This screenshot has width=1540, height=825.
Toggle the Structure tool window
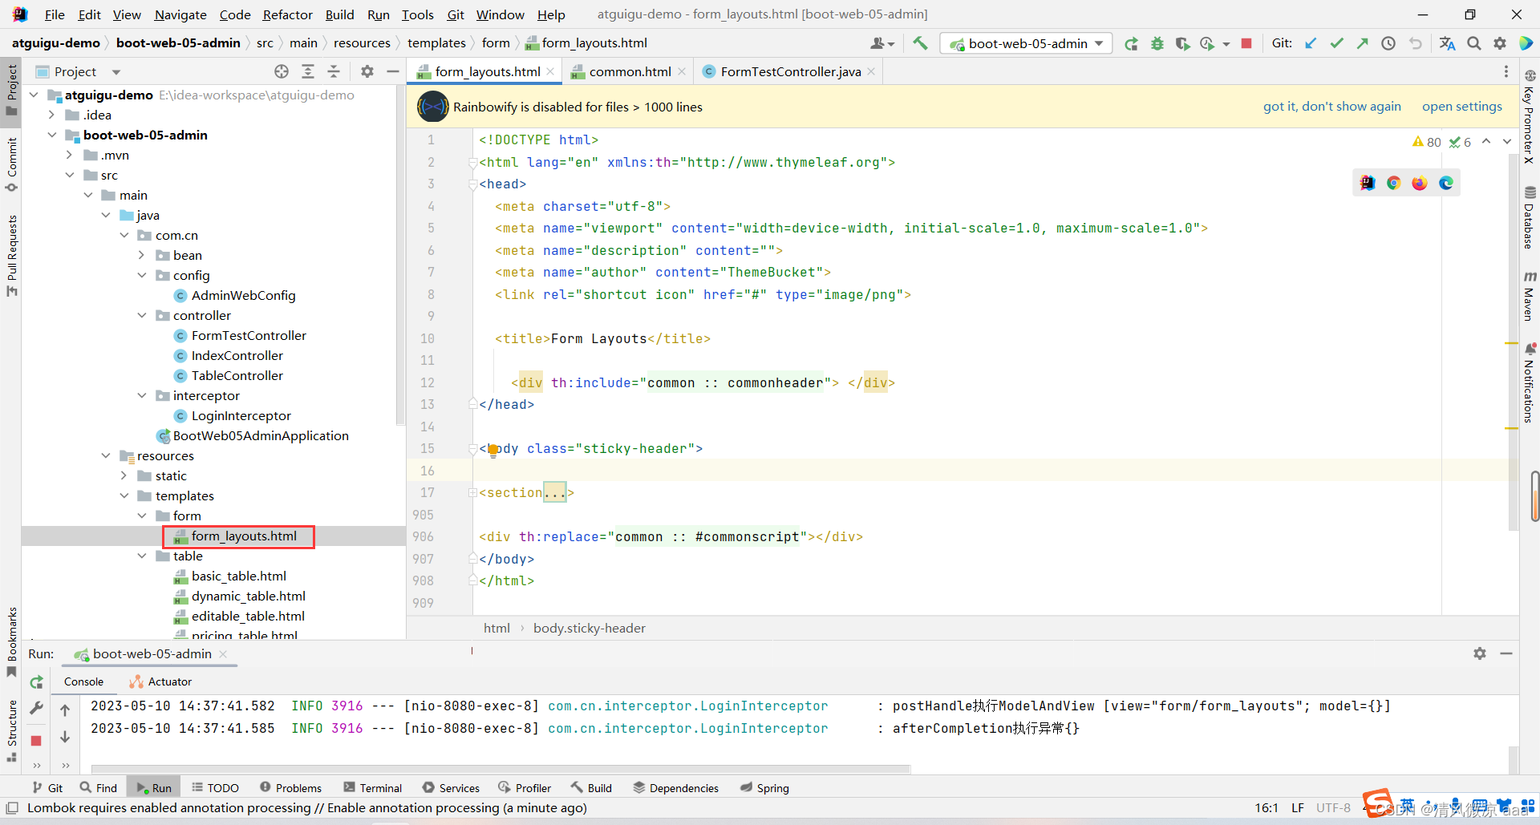[x=11, y=730]
